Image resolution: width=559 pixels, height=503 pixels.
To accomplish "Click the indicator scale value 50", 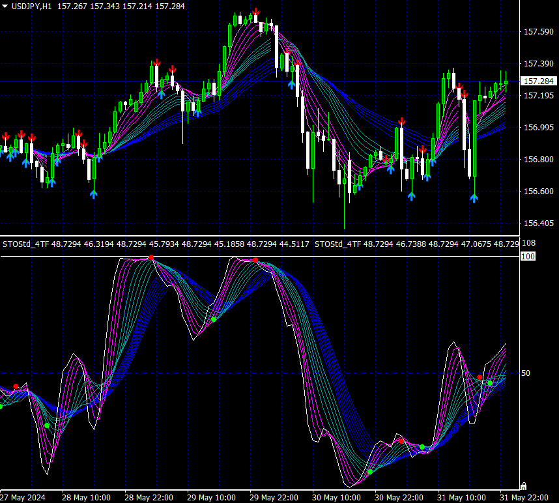I will coord(526,373).
